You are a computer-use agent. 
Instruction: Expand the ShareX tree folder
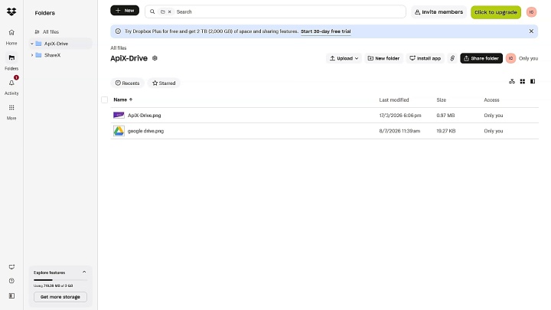click(32, 55)
